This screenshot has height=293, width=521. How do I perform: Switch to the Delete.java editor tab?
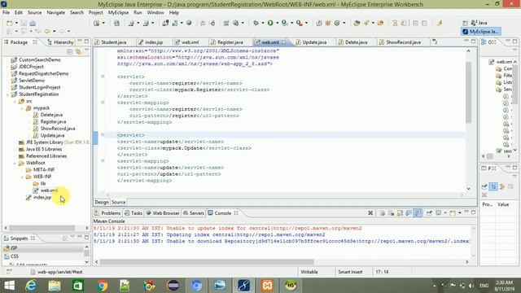[x=353, y=42]
